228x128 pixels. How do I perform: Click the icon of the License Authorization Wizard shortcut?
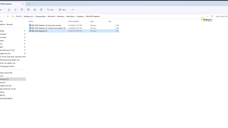(30, 28)
